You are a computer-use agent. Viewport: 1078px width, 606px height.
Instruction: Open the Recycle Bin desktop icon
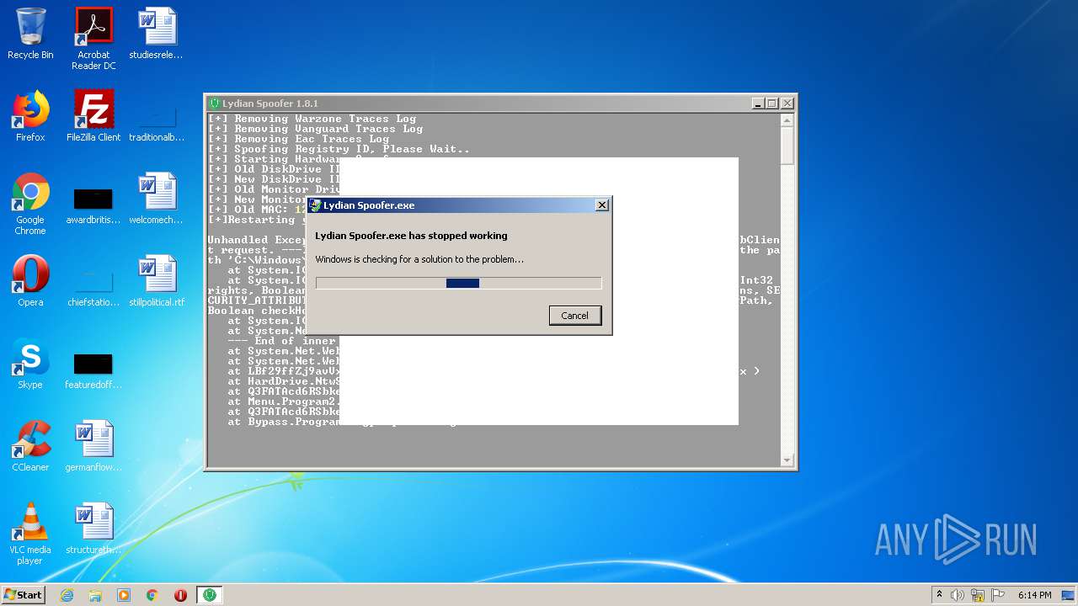click(30, 34)
